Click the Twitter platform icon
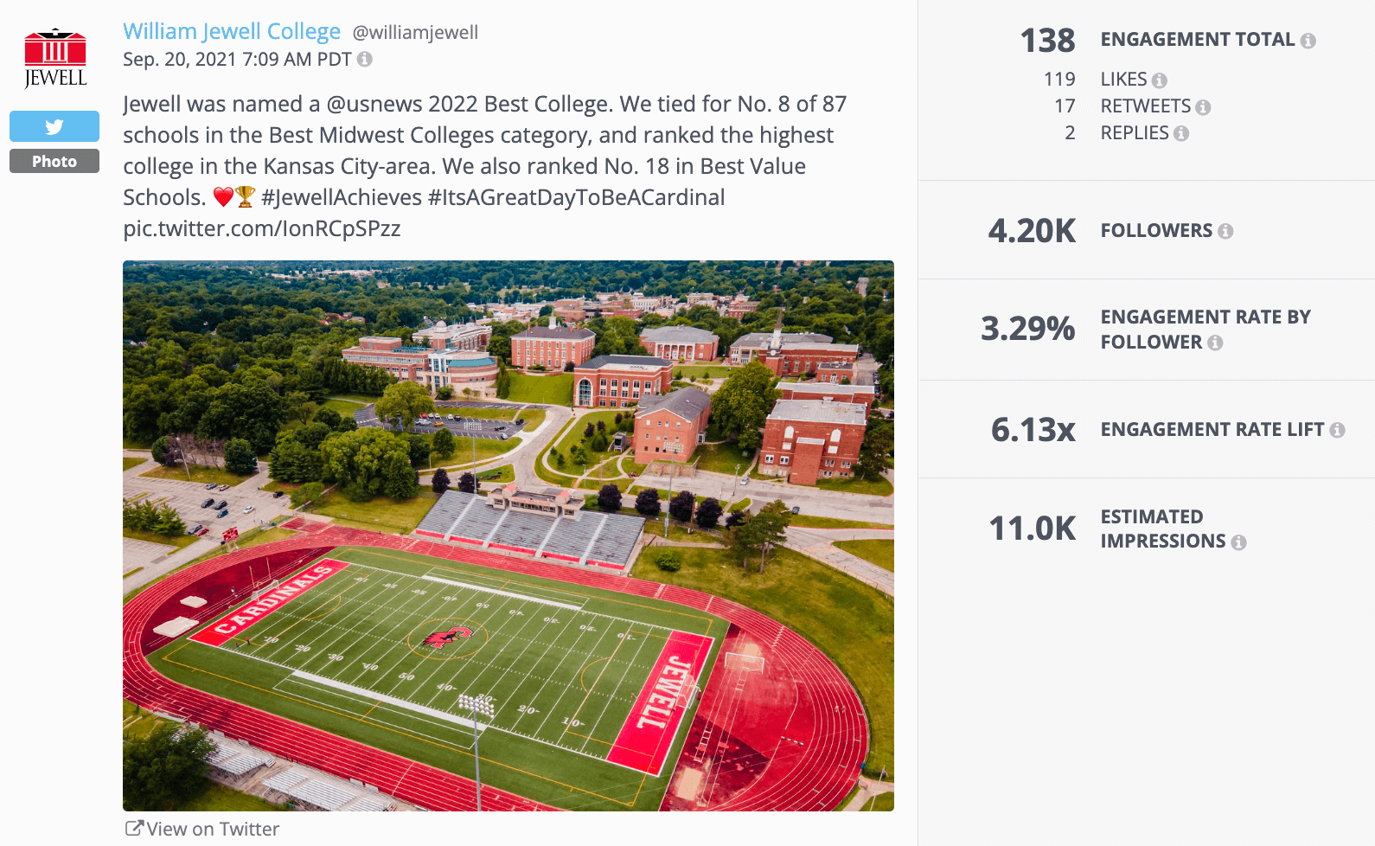The height and width of the screenshot is (846, 1375). [54, 126]
